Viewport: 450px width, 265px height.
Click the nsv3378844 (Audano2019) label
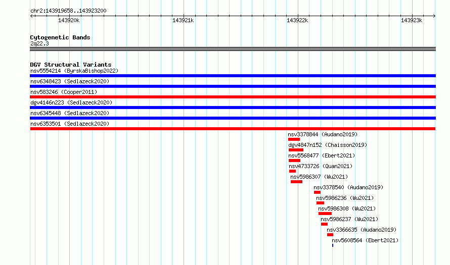point(323,134)
